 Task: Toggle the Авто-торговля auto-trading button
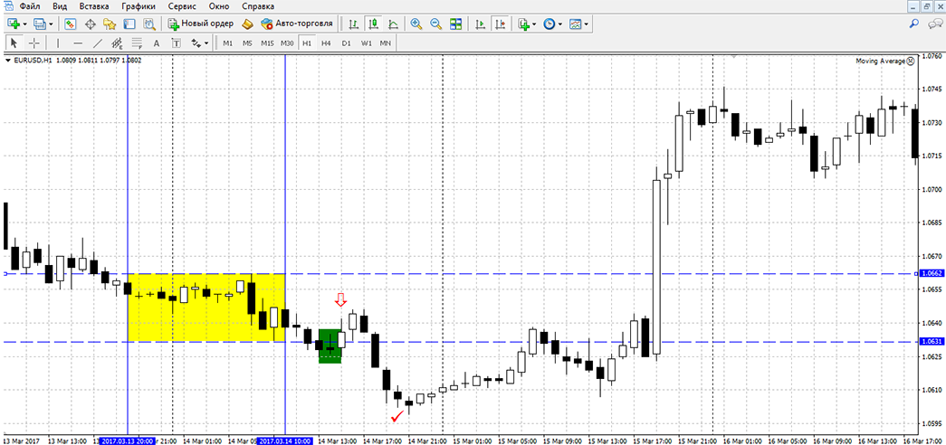(297, 24)
